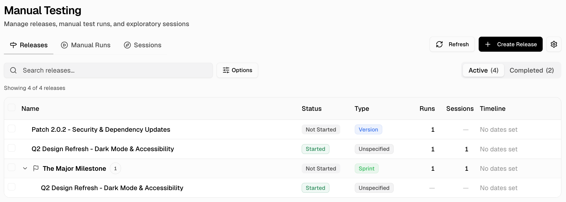Viewport: 566px width, 202px height.
Task: Click the Releases tab
Action: pyautogui.click(x=29, y=45)
